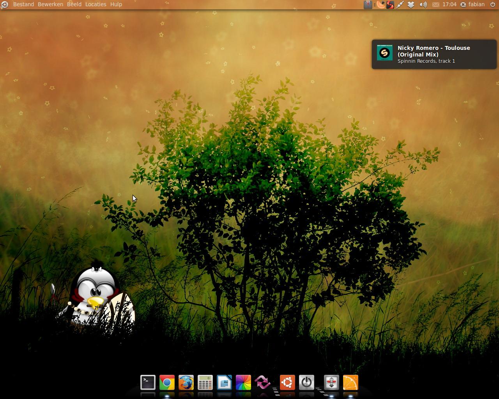The image size is (499, 399).
Task: Open the fabian user menu
Action: point(472,4)
